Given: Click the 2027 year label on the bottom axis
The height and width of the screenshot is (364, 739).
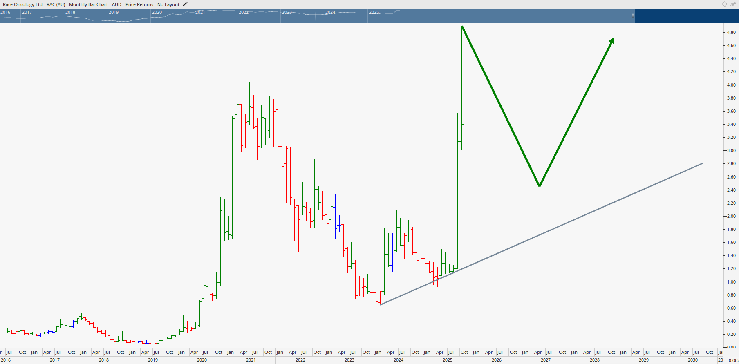Looking at the screenshot, I should (x=545, y=360).
